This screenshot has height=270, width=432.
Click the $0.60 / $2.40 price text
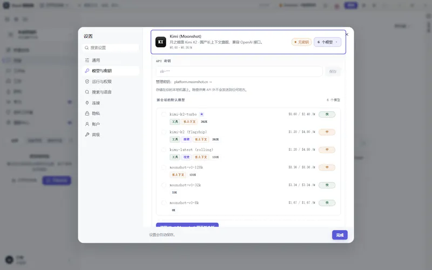[x=302, y=114]
